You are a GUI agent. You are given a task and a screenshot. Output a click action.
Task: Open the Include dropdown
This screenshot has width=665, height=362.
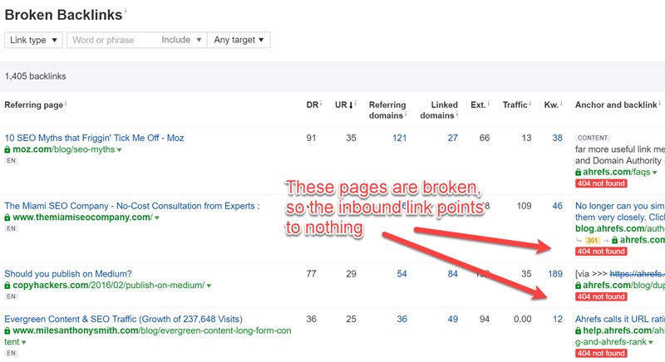coord(181,40)
